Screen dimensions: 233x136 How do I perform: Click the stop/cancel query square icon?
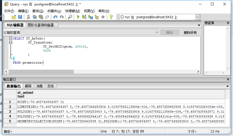tap(103, 17)
